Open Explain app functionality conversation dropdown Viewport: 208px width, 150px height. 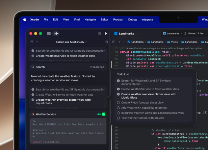pyautogui.click(x=71, y=42)
